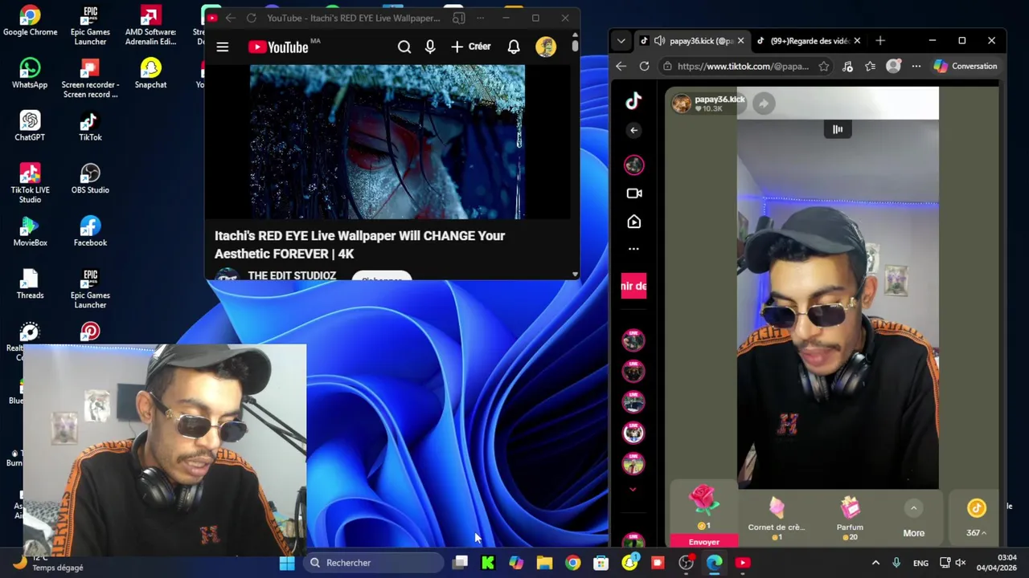Open the YouTube hamburger menu
This screenshot has height=578, width=1029.
[223, 47]
